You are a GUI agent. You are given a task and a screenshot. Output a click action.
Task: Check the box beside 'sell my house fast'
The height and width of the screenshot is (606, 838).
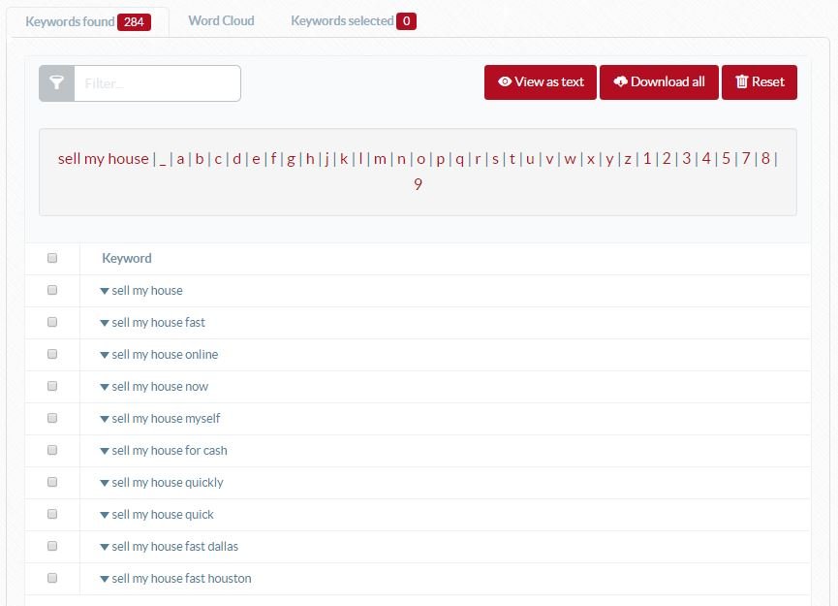(x=52, y=322)
